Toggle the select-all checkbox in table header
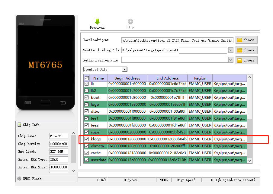The width and height of the screenshot is (273, 194). pyautogui.click(x=86, y=78)
